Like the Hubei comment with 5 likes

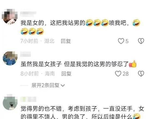[x=121, y=41]
